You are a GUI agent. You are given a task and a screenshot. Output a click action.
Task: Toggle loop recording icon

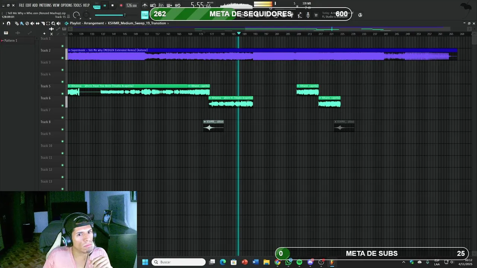(177, 5)
